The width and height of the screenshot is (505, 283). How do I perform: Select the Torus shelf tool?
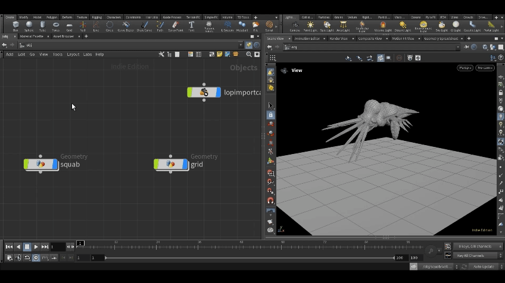56,26
